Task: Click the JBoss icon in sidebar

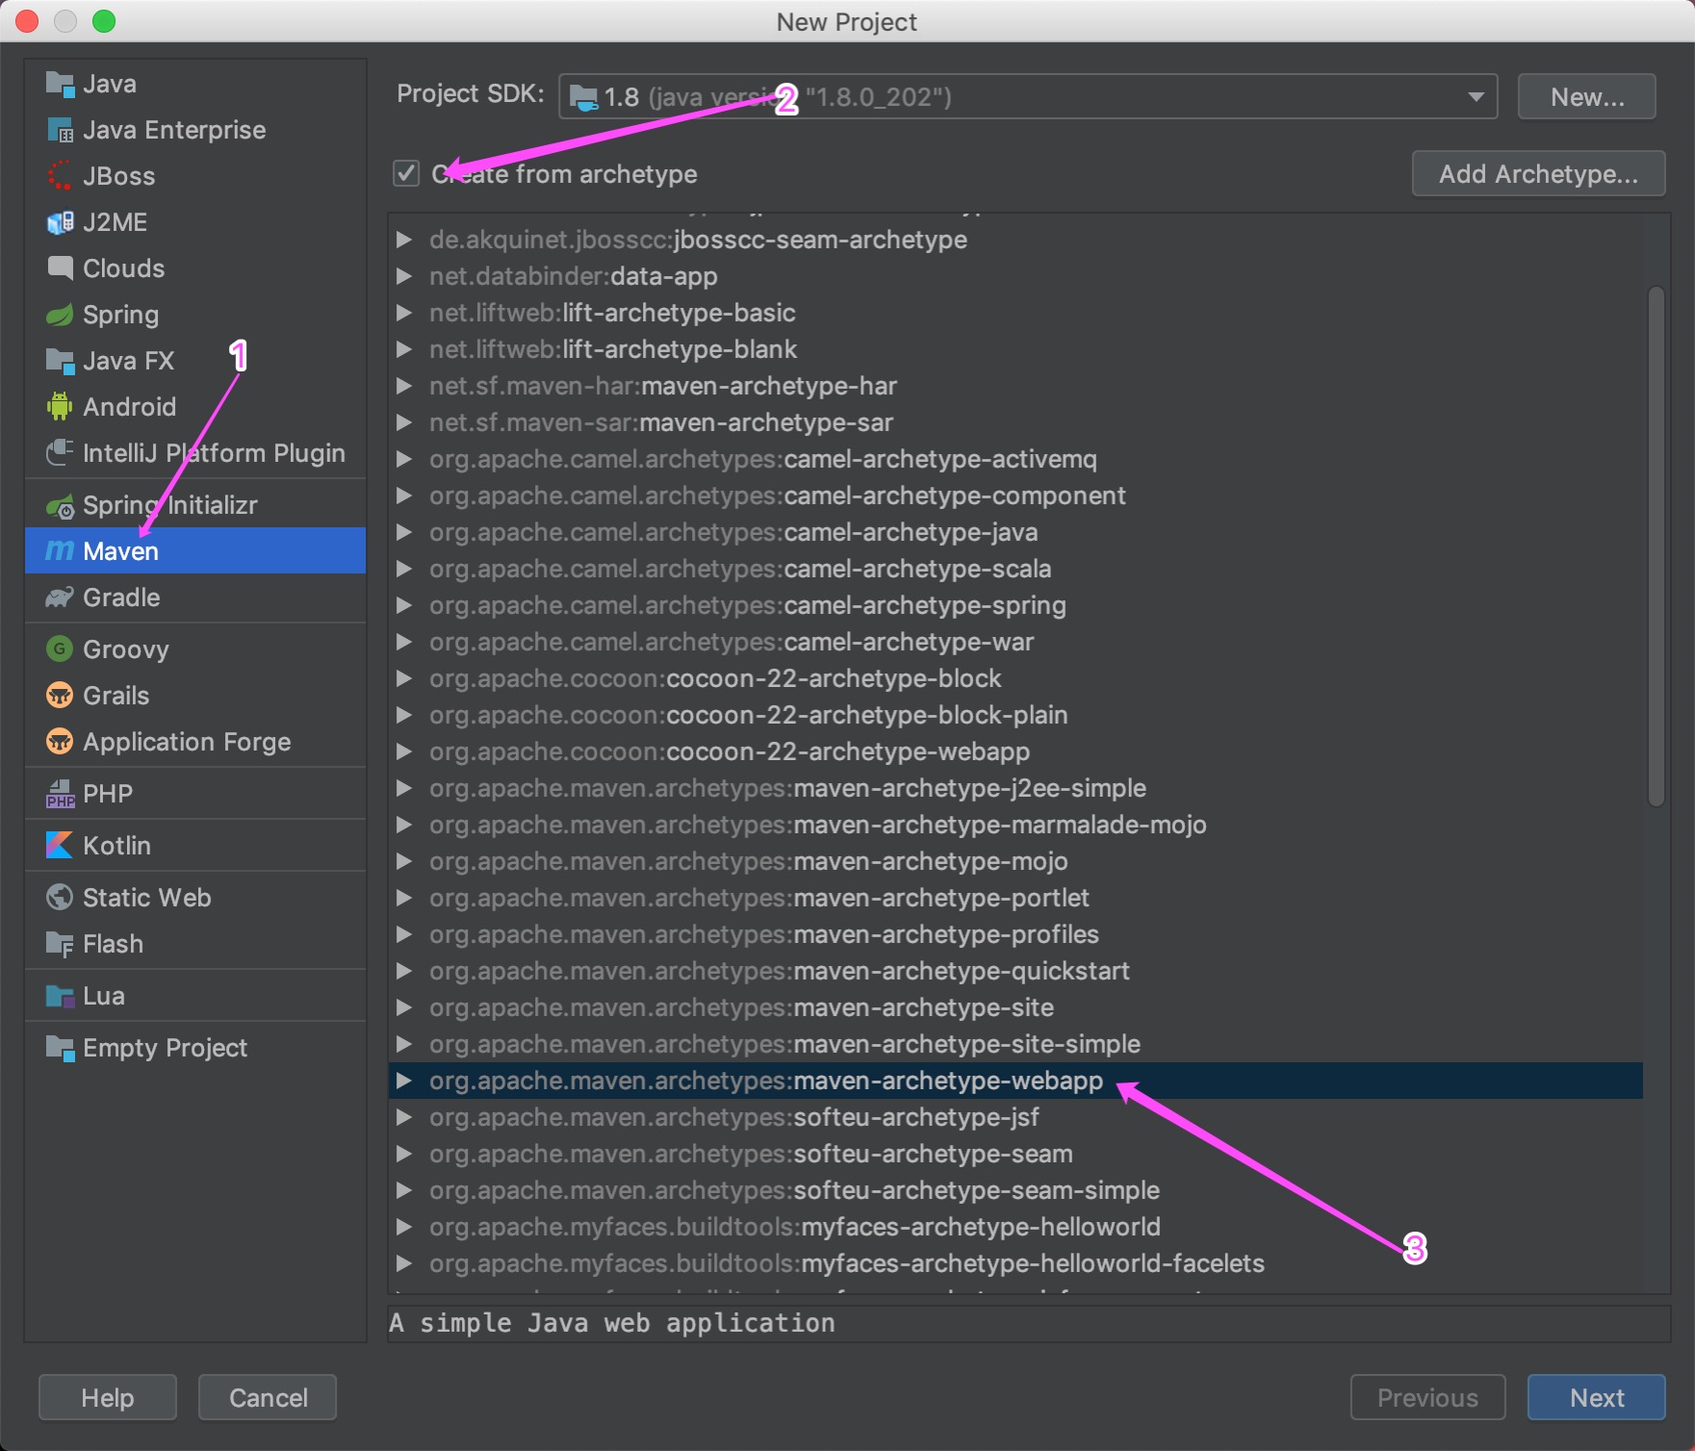Action: click(60, 176)
